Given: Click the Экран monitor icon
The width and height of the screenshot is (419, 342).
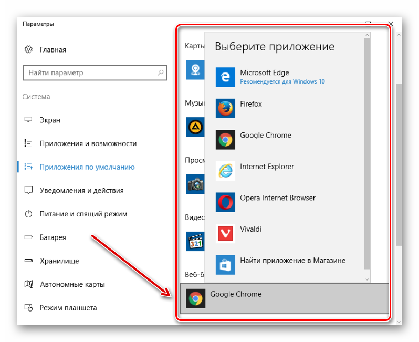Looking at the screenshot, I should point(28,120).
